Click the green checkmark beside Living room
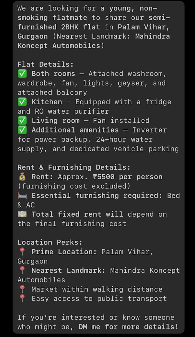Screen dimensions: 195x337 (x=22, y=121)
